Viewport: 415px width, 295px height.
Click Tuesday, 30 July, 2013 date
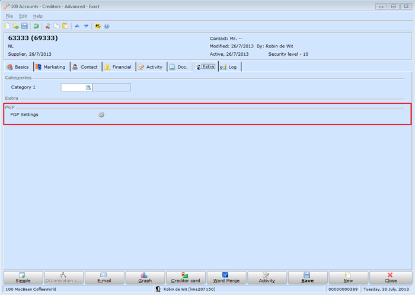[386, 289]
